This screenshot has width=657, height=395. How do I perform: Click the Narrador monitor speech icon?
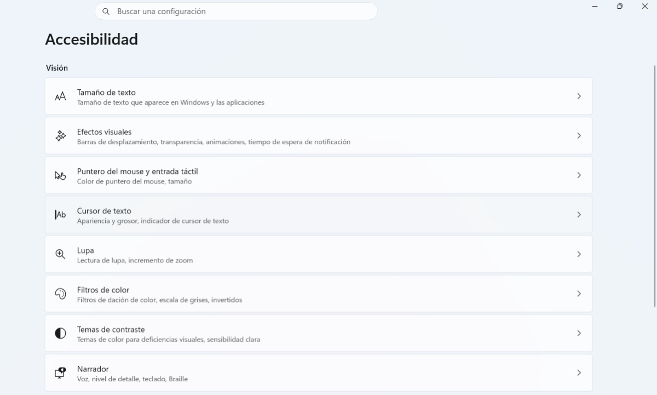[60, 373]
